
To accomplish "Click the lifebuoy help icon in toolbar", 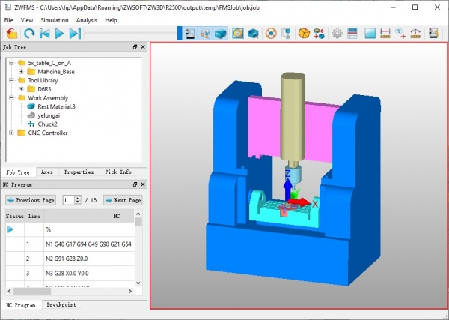I will point(271,33).
